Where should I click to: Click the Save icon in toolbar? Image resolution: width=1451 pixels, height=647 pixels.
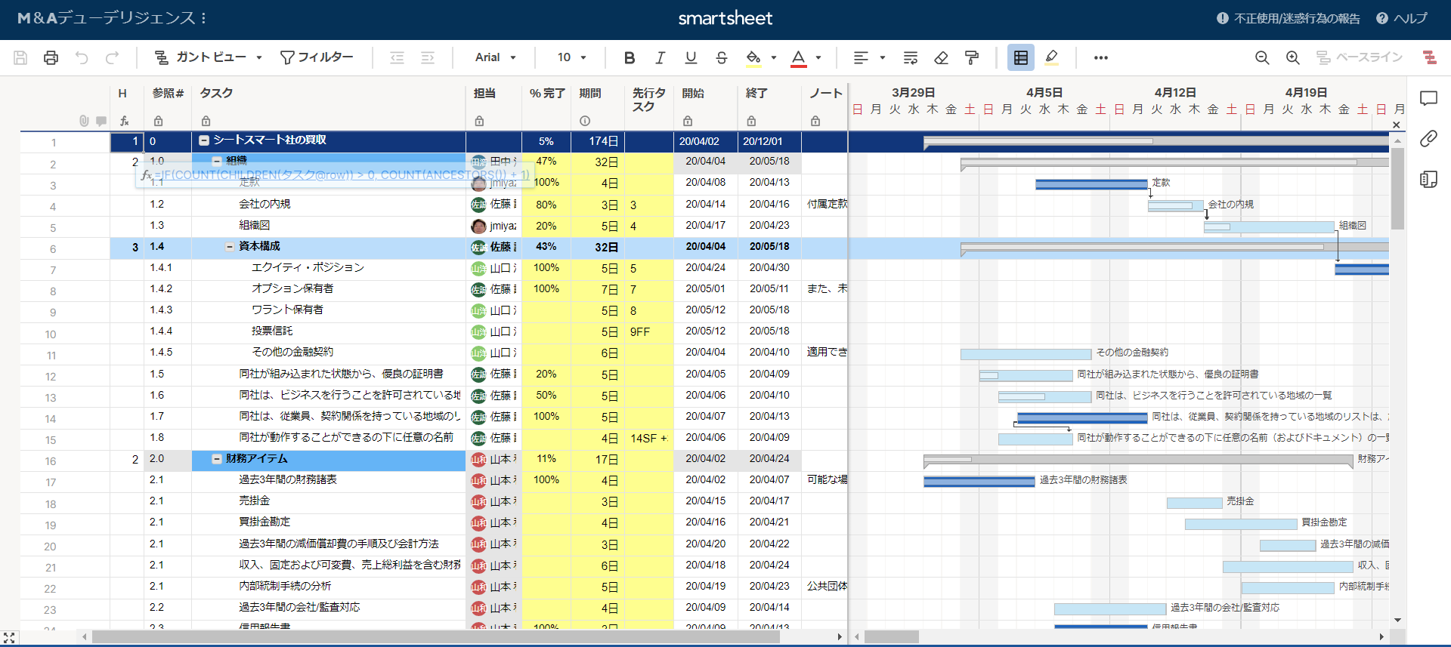[x=20, y=57]
